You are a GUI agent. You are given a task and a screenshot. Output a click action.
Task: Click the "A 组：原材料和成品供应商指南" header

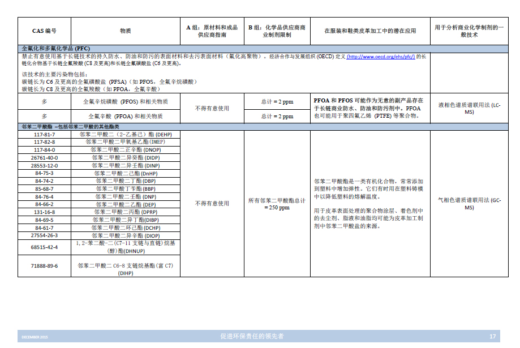click(x=212, y=31)
